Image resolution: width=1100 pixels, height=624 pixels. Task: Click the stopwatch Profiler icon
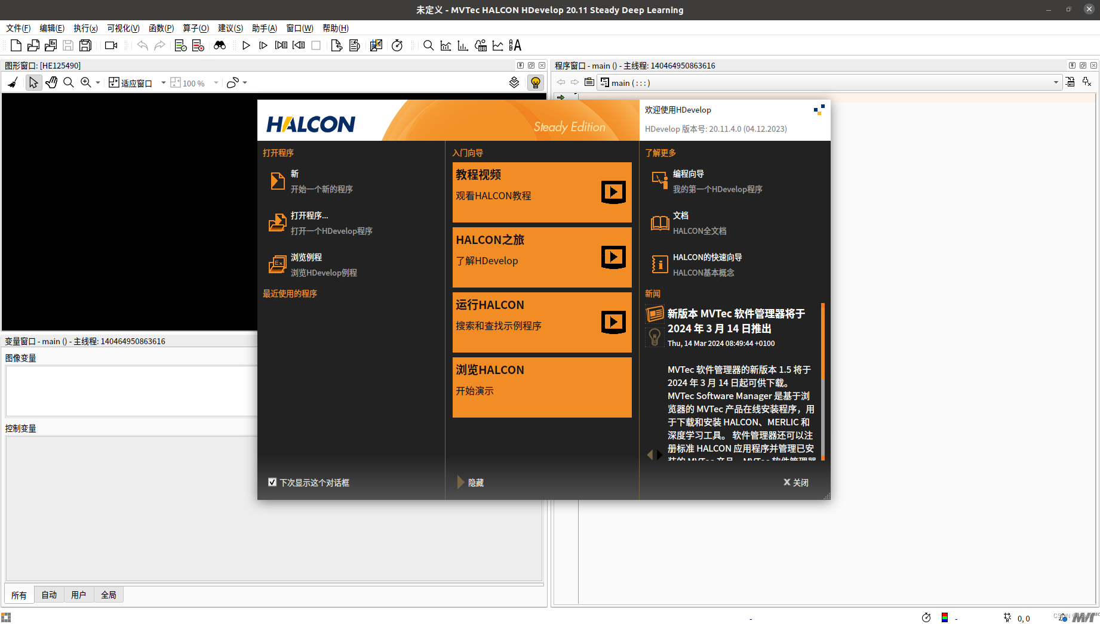tap(397, 45)
